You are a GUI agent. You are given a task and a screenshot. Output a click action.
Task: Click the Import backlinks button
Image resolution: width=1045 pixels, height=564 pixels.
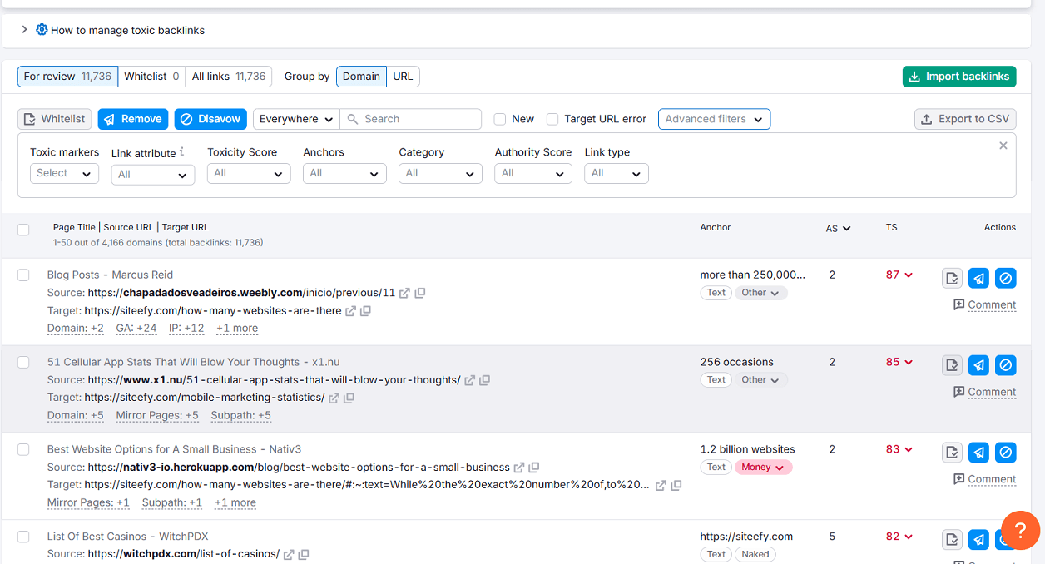click(958, 76)
